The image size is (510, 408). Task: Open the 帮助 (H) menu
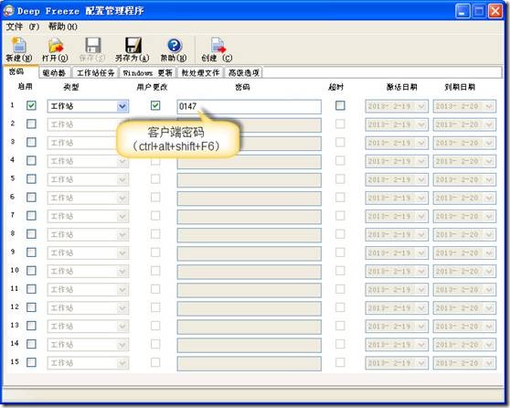63,27
